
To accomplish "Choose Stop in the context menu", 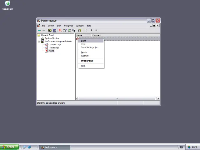I will pos(91,44).
